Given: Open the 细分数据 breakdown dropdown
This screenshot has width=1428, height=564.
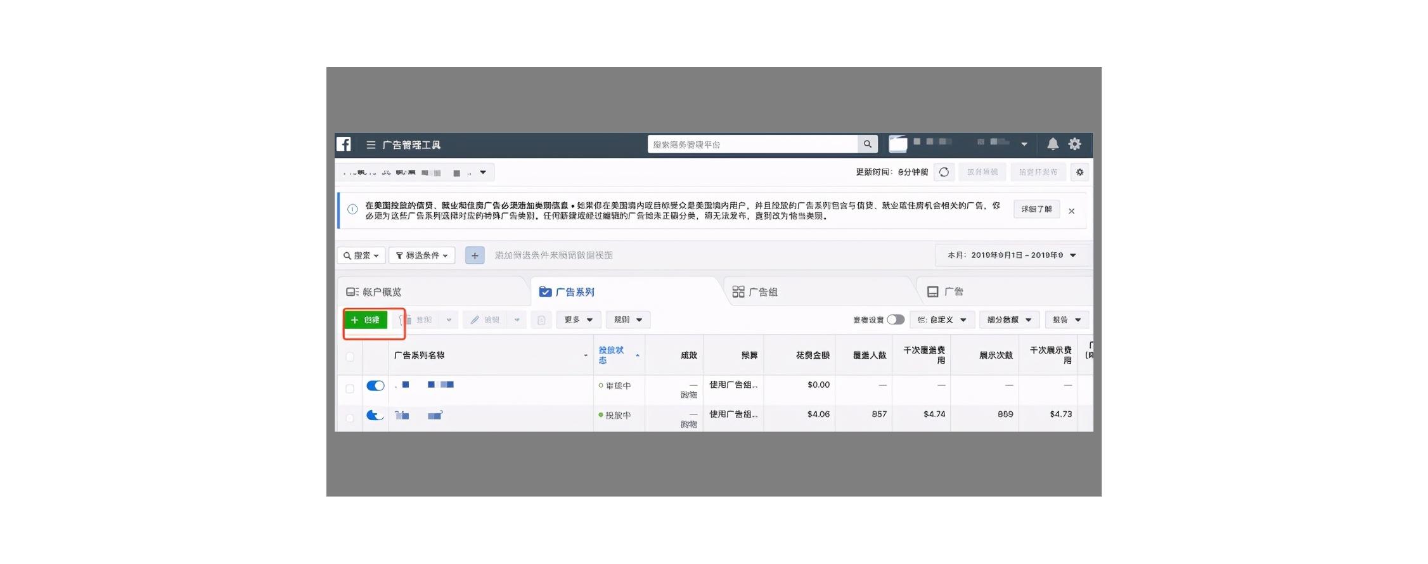Looking at the screenshot, I should 1010,320.
